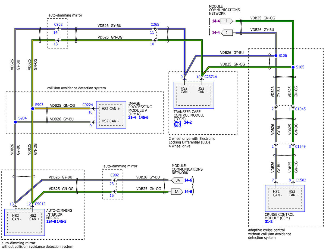Screen dimensions: 326x251
Task: Click the I off-page connector symbol
Action: [227, 21]
